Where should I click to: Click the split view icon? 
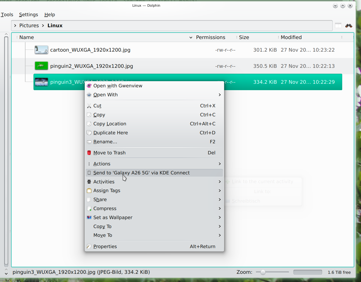pyautogui.click(x=338, y=25)
